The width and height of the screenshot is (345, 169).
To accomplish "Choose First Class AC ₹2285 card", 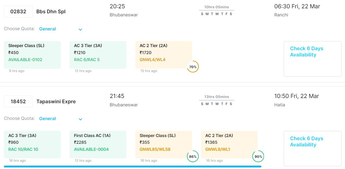I will pyautogui.click(x=98, y=144).
